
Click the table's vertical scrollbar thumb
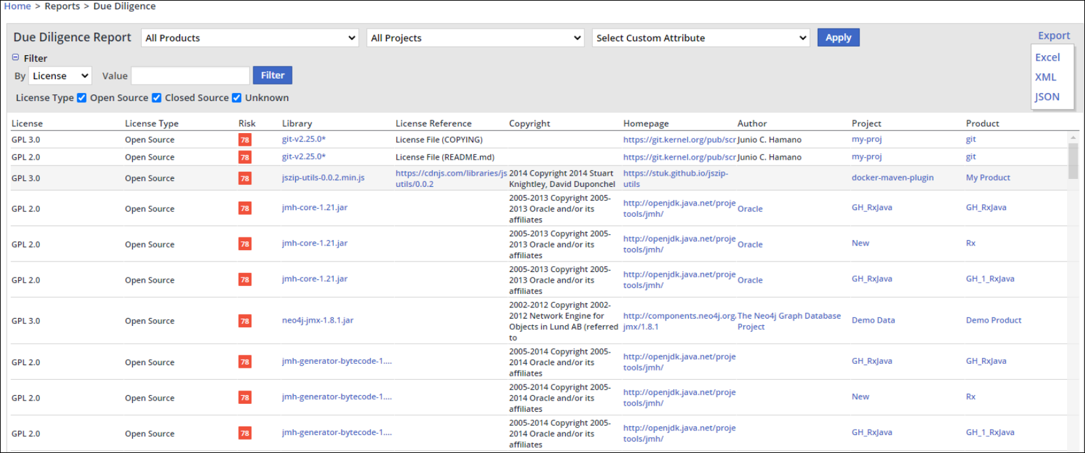pyautogui.click(x=1072, y=160)
